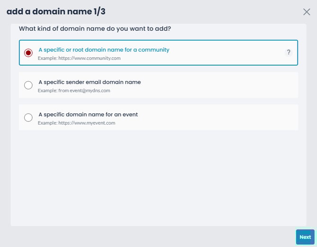The width and height of the screenshot is (317, 247).
Task: Choose the 'A specific domain name for an event' label
Action: 88,114
